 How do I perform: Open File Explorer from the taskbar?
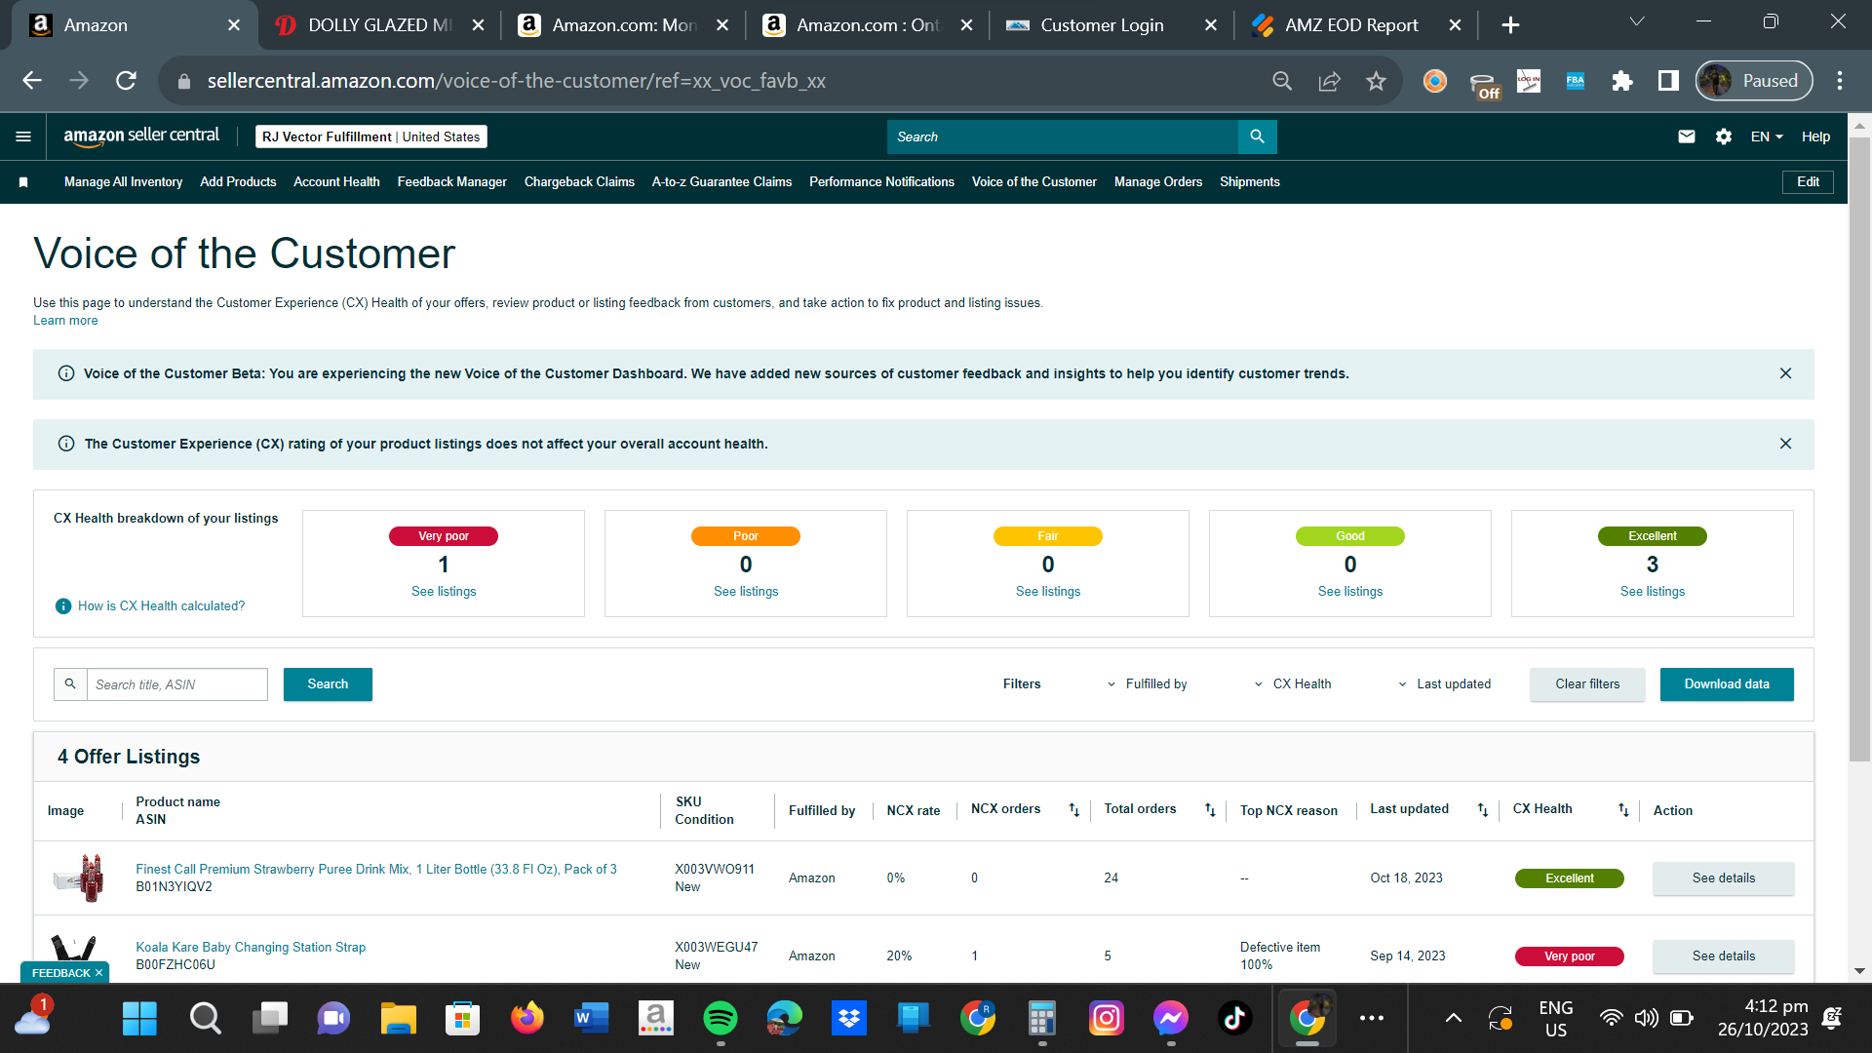398,1019
